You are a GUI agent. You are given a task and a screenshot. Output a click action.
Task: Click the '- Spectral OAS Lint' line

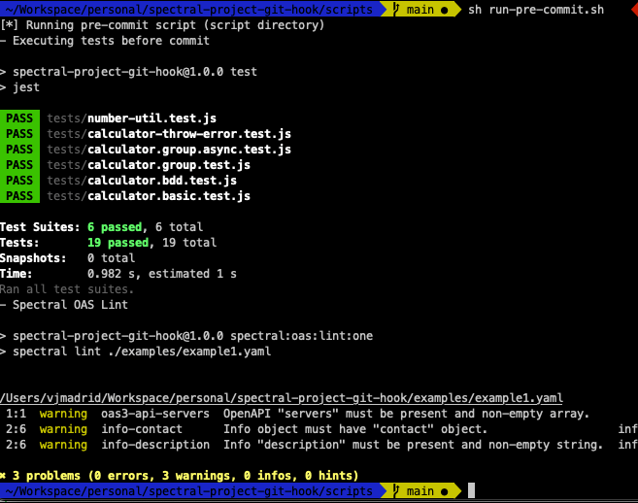(x=64, y=304)
